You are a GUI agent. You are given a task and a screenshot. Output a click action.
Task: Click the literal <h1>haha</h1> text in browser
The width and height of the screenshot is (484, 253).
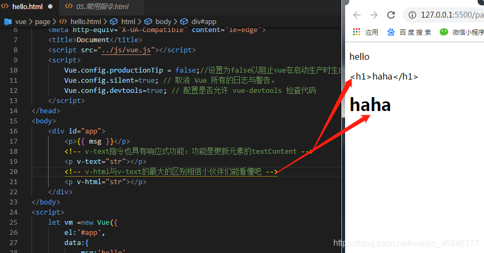coord(384,76)
